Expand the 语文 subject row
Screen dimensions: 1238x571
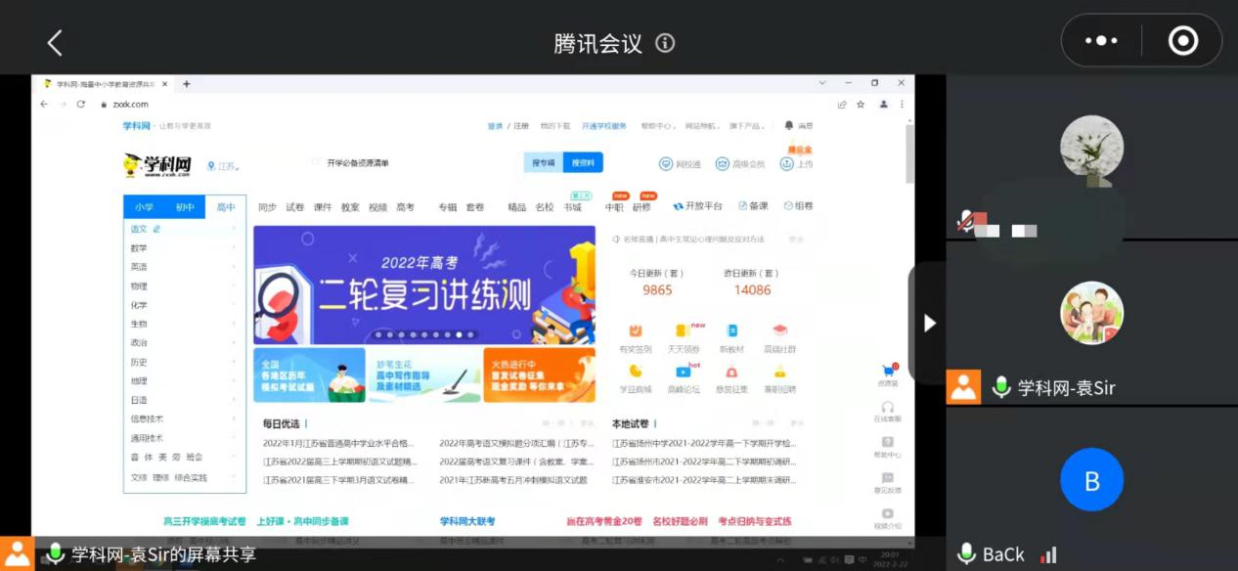coord(184,229)
